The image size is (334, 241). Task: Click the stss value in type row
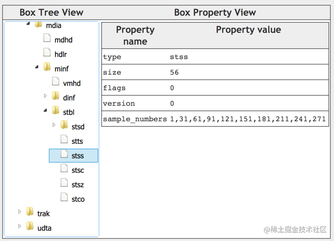(x=179, y=57)
